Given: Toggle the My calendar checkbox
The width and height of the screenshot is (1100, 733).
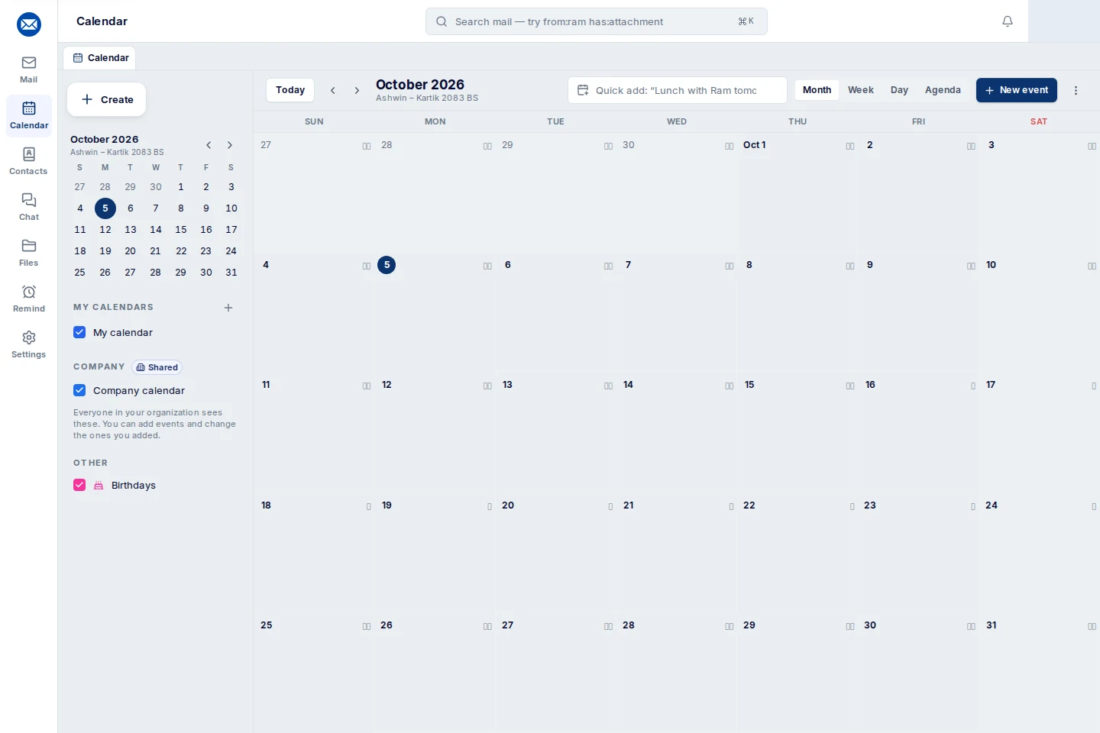Looking at the screenshot, I should pyautogui.click(x=79, y=332).
